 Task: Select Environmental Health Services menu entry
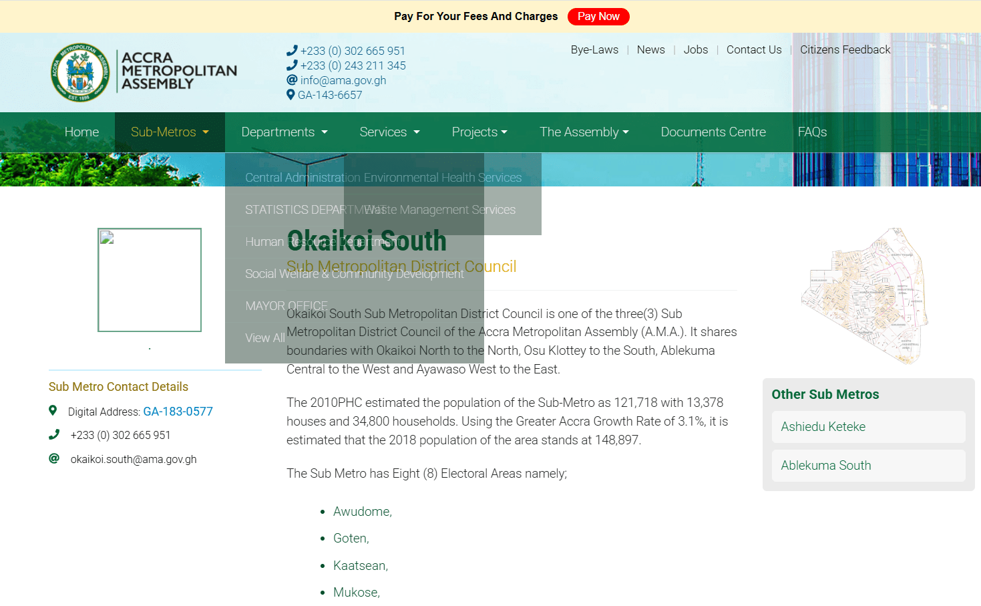[x=443, y=178]
